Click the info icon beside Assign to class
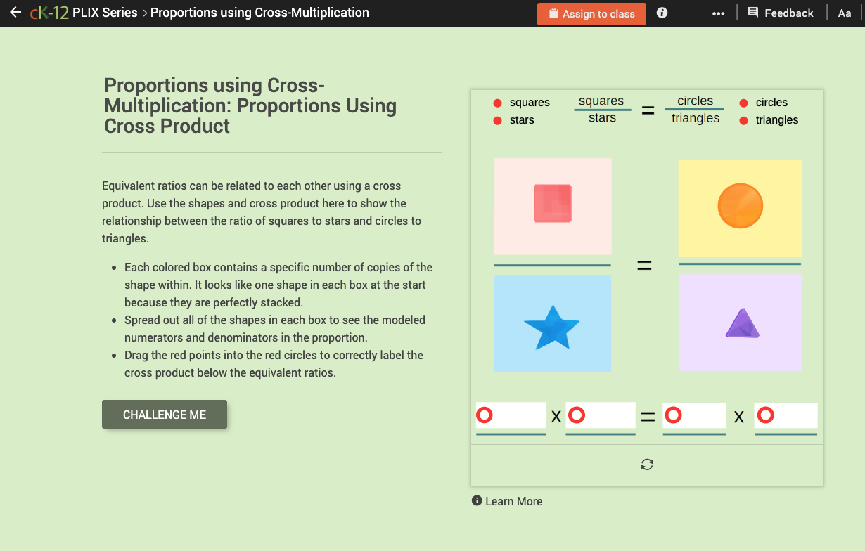Viewport: 865px width, 551px height. pyautogui.click(x=661, y=13)
